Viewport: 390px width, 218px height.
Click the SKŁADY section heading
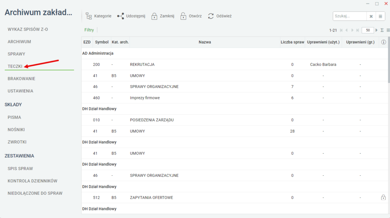(13, 105)
